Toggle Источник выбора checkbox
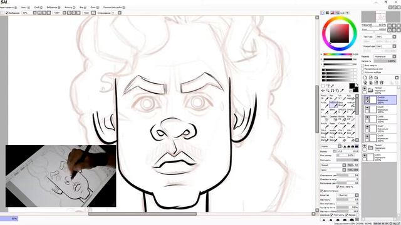 point(362,72)
